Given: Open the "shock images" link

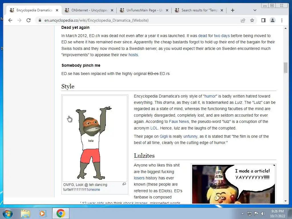Looking at the screenshot, I should tap(135, 203).
